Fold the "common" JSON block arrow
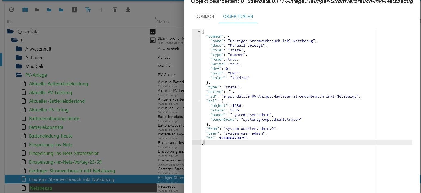421x193 pixels. (199, 36)
